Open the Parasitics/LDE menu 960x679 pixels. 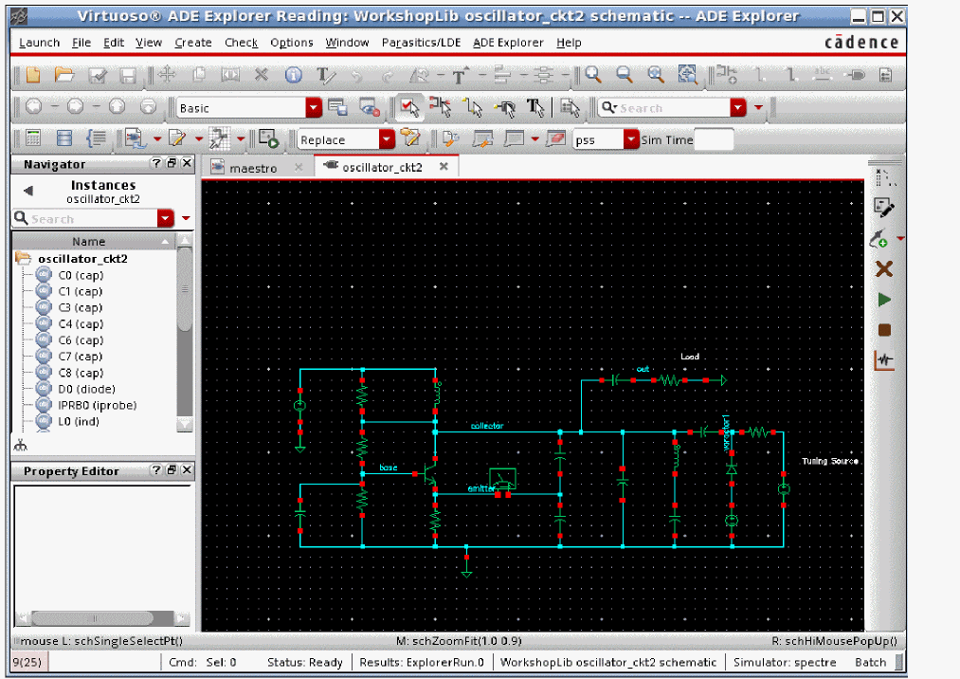(x=421, y=43)
